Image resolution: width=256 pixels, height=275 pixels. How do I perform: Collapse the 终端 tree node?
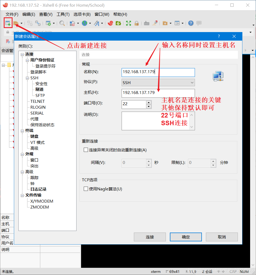click(x=22, y=131)
